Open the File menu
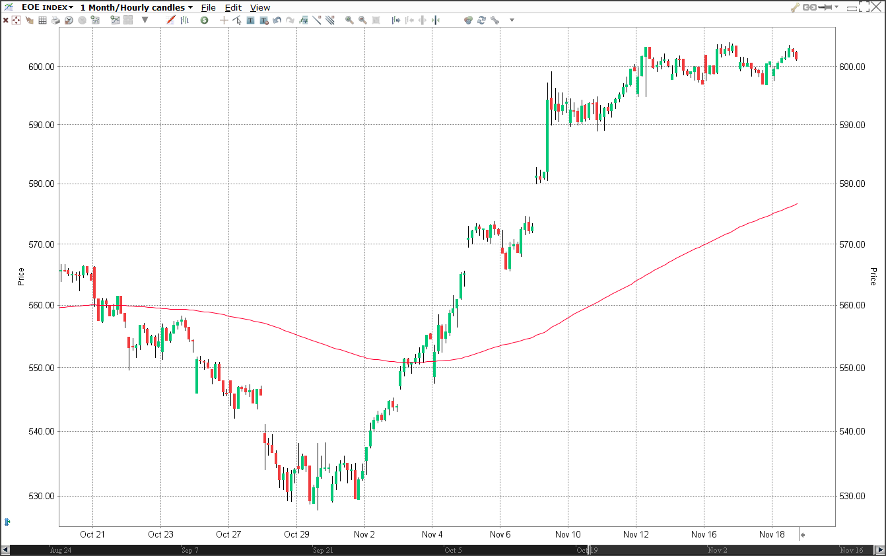Screen dimensions: 886x556 point(209,7)
